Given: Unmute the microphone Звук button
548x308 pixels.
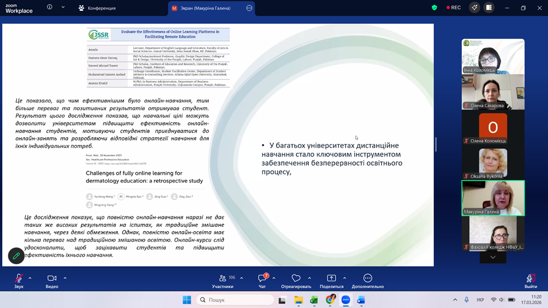Looking at the screenshot, I should coord(19,279).
